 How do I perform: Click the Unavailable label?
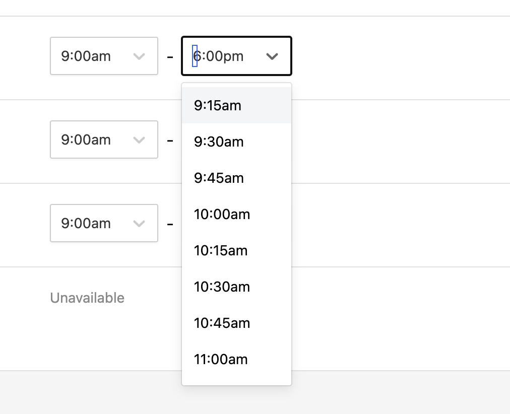coord(87,298)
